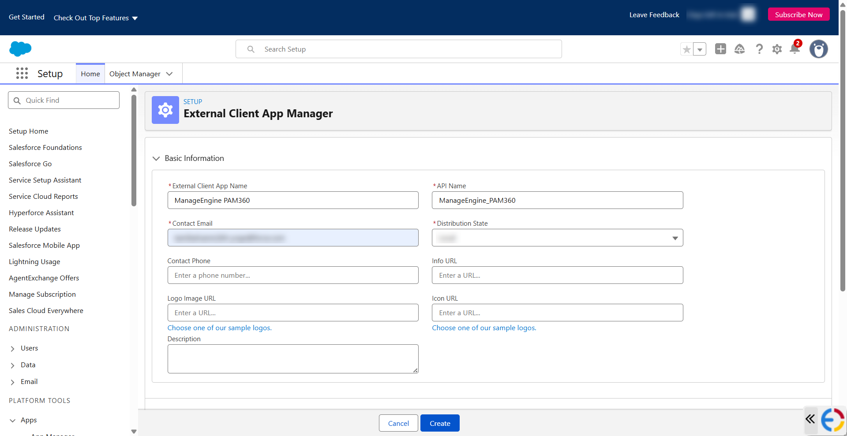Image resolution: width=847 pixels, height=436 pixels.
Task: Click sample logos link under Logo Image URL
Action: click(x=220, y=328)
